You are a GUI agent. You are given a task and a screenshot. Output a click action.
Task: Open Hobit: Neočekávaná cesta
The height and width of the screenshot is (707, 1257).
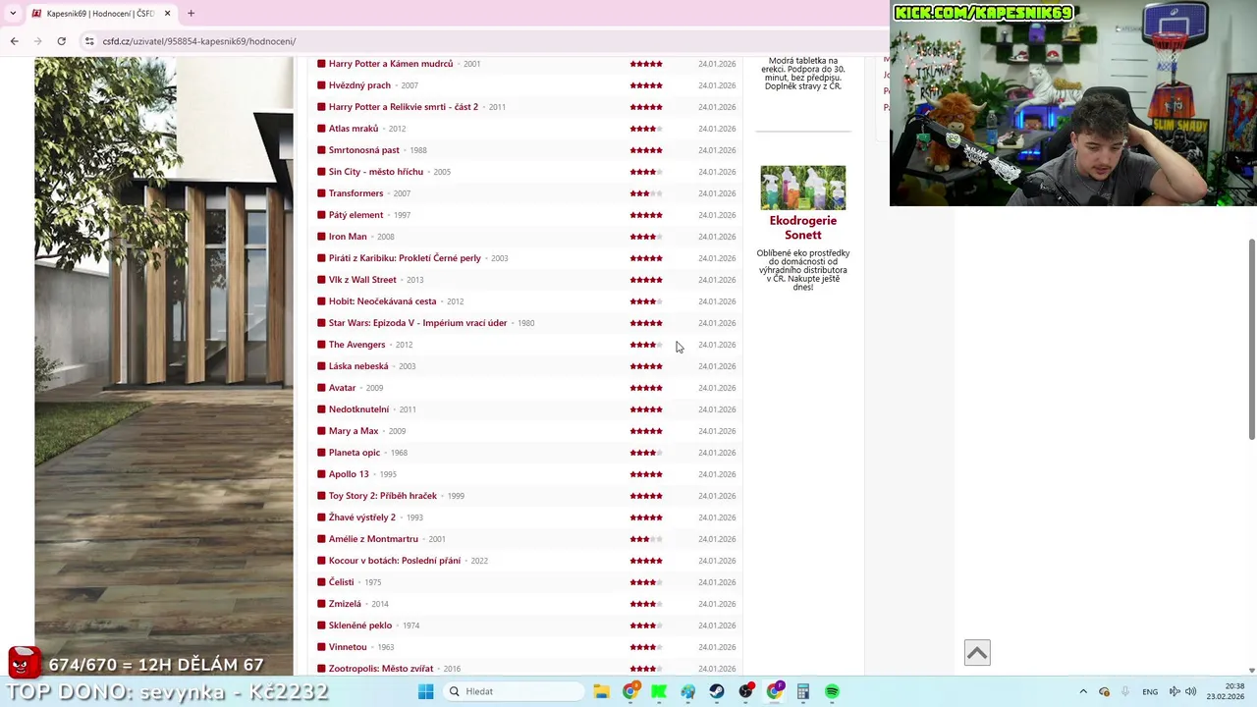382,301
